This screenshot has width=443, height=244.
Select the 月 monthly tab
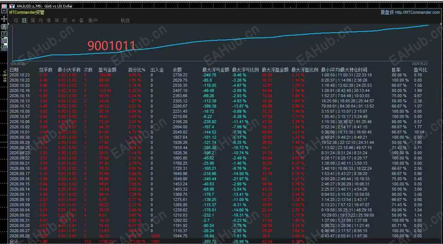[41, 21]
